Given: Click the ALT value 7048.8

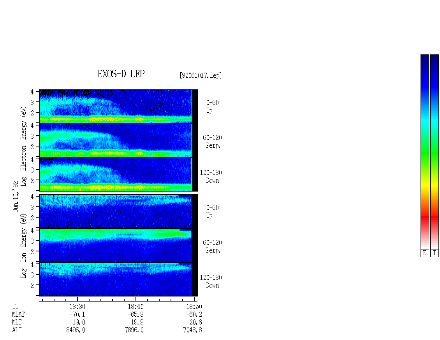Looking at the screenshot, I should tap(192, 330).
